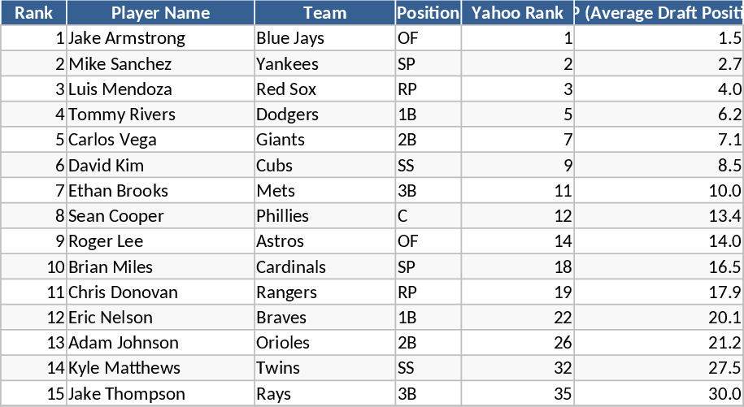Select the Carlos Vega cell
Screen dimensions: 744x407
pos(160,140)
